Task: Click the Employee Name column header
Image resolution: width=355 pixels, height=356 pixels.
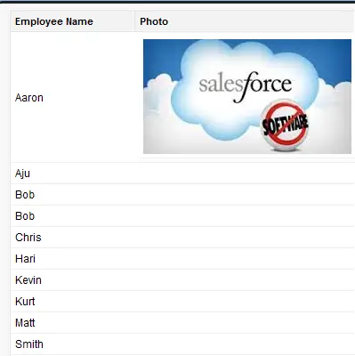Action: coord(72,21)
